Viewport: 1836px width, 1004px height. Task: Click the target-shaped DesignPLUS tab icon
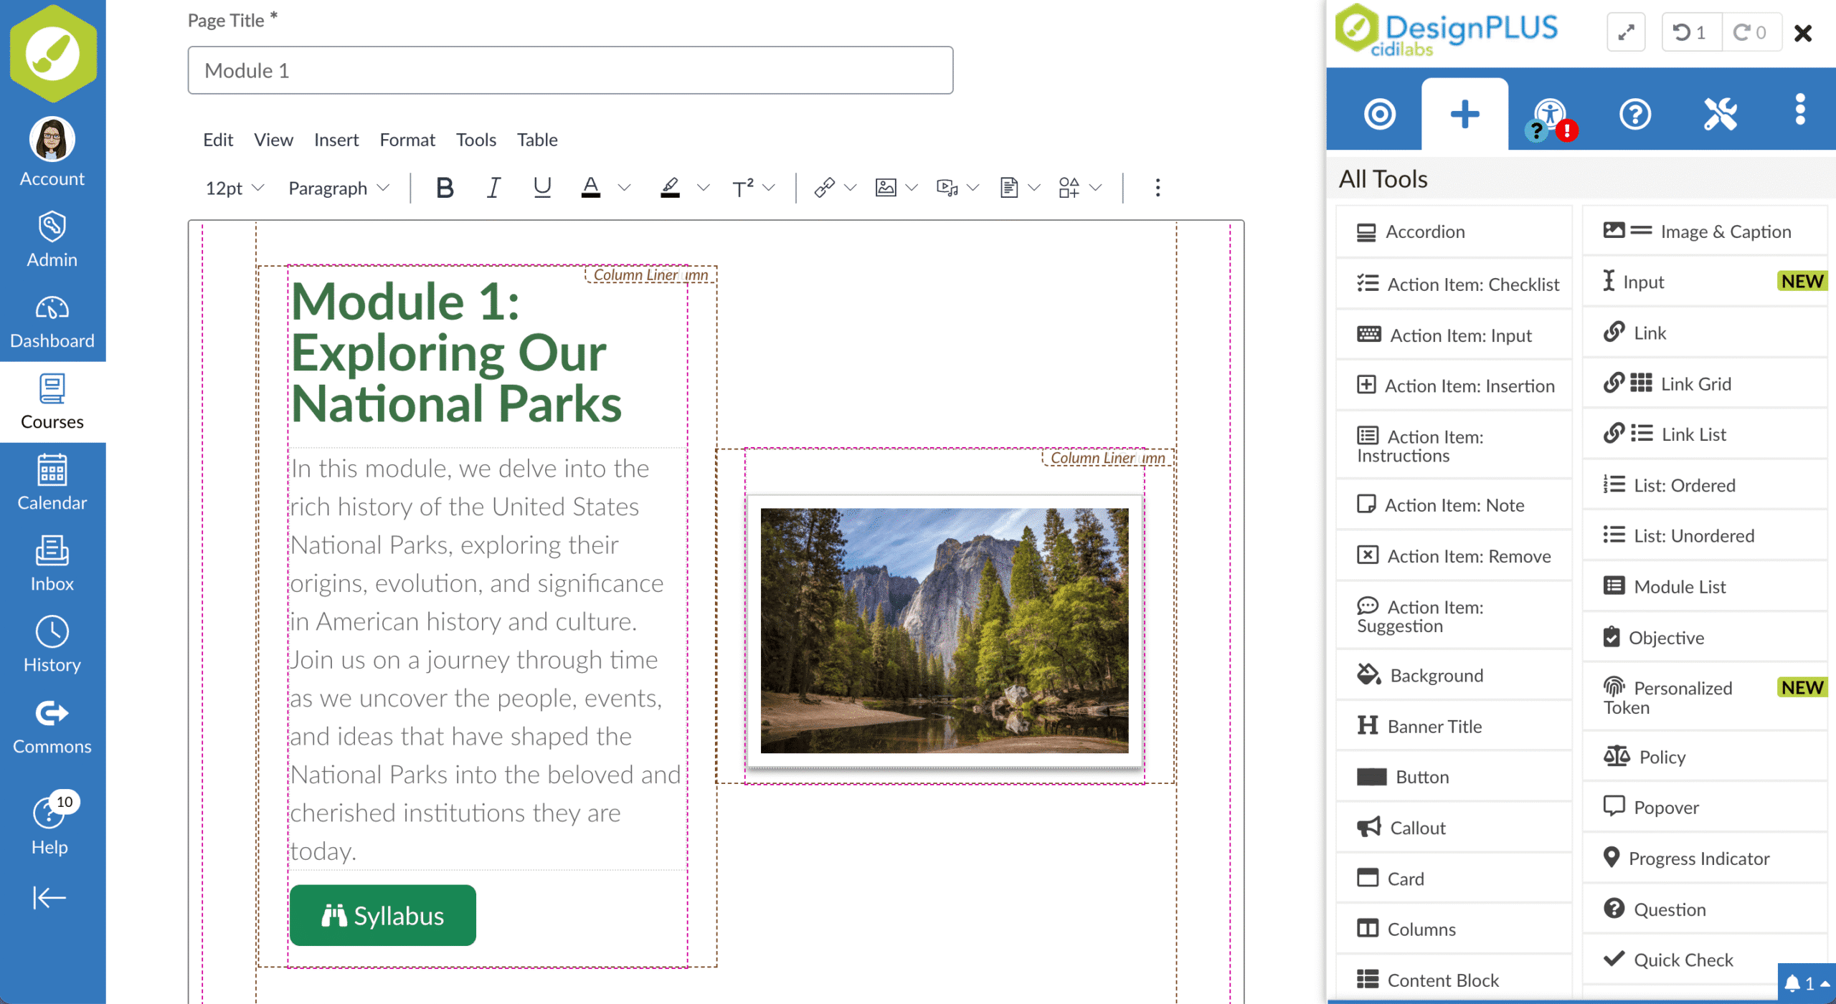pyautogui.click(x=1379, y=115)
